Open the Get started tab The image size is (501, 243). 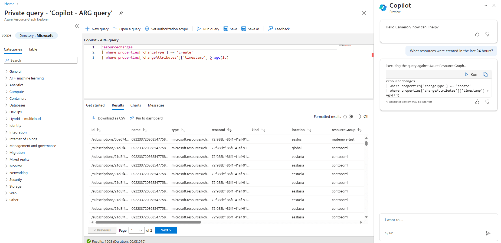(95, 105)
